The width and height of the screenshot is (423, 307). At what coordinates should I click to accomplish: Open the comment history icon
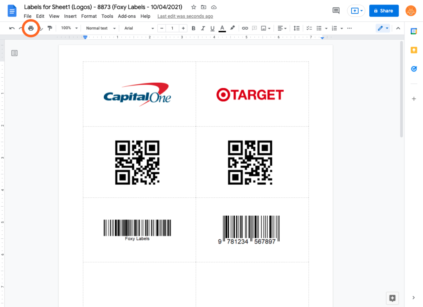pos(336,11)
